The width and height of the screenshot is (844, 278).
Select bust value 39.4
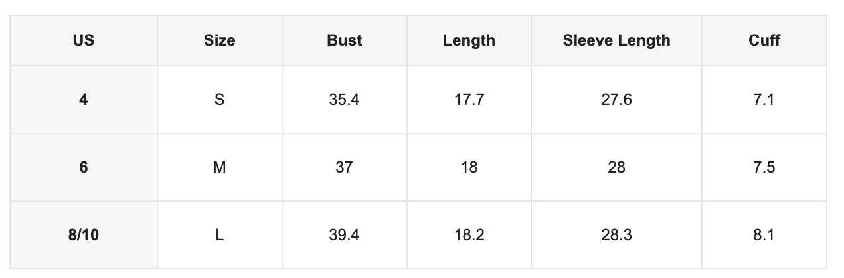coord(345,235)
